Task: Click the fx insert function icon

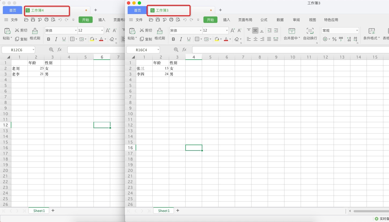Action: click(184, 49)
